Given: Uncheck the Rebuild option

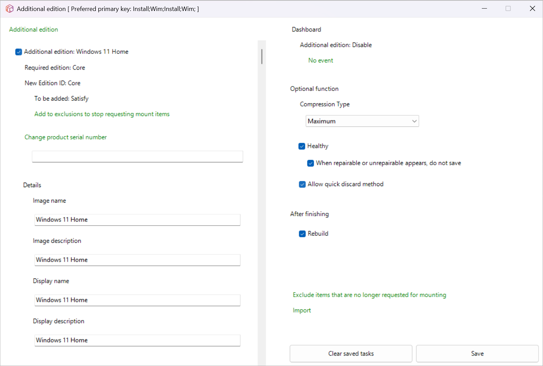Looking at the screenshot, I should point(302,234).
